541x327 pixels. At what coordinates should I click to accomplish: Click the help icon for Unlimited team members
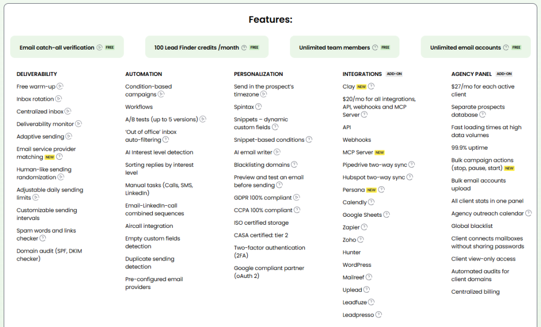coord(375,47)
